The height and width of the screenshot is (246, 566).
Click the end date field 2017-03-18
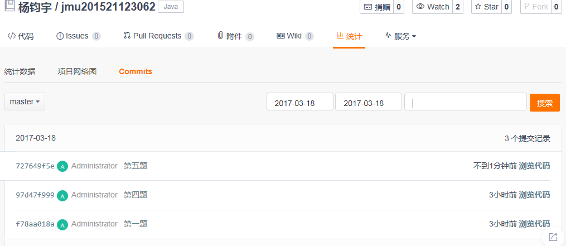[369, 102]
